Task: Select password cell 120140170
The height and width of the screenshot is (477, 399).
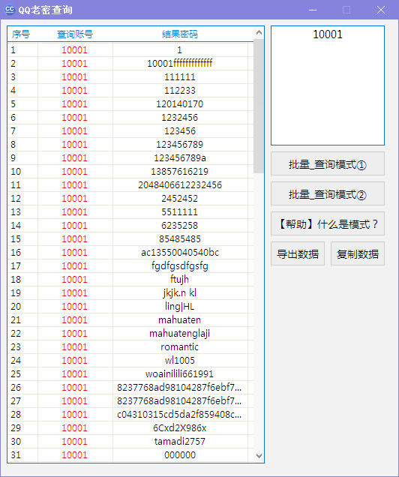Action: [x=180, y=104]
